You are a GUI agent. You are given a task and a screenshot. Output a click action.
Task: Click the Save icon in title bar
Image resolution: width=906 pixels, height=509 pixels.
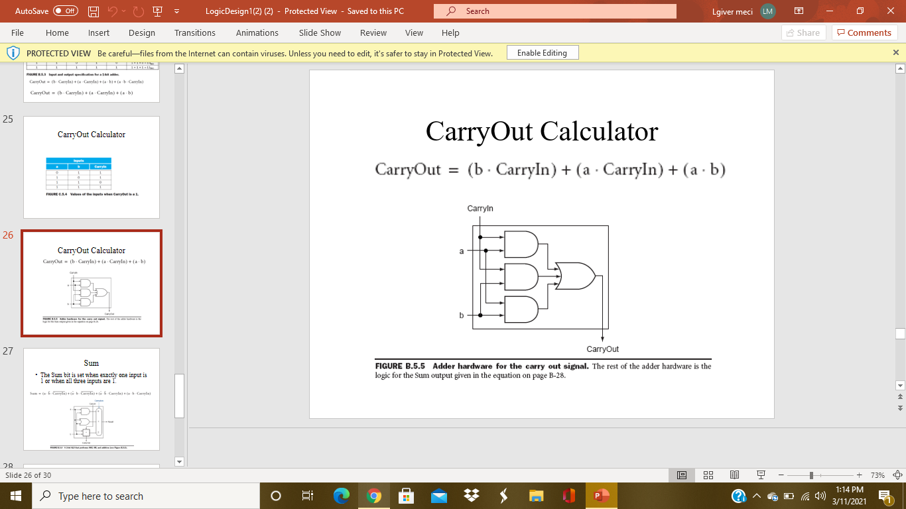pos(94,11)
